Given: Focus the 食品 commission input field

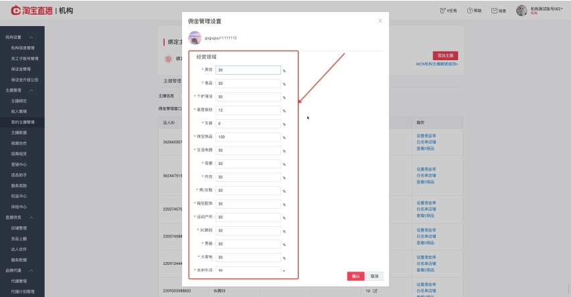Looking at the screenshot, I should (248, 84).
